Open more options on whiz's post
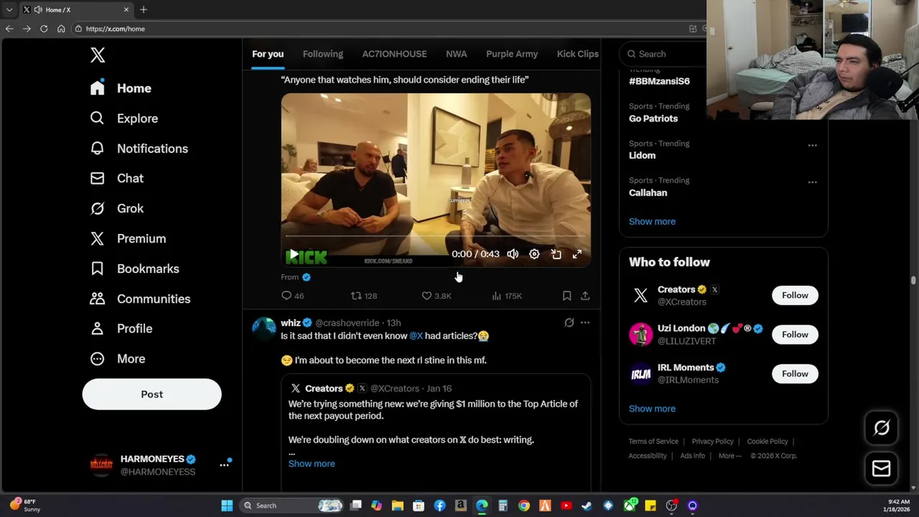The image size is (919, 517). tap(585, 323)
